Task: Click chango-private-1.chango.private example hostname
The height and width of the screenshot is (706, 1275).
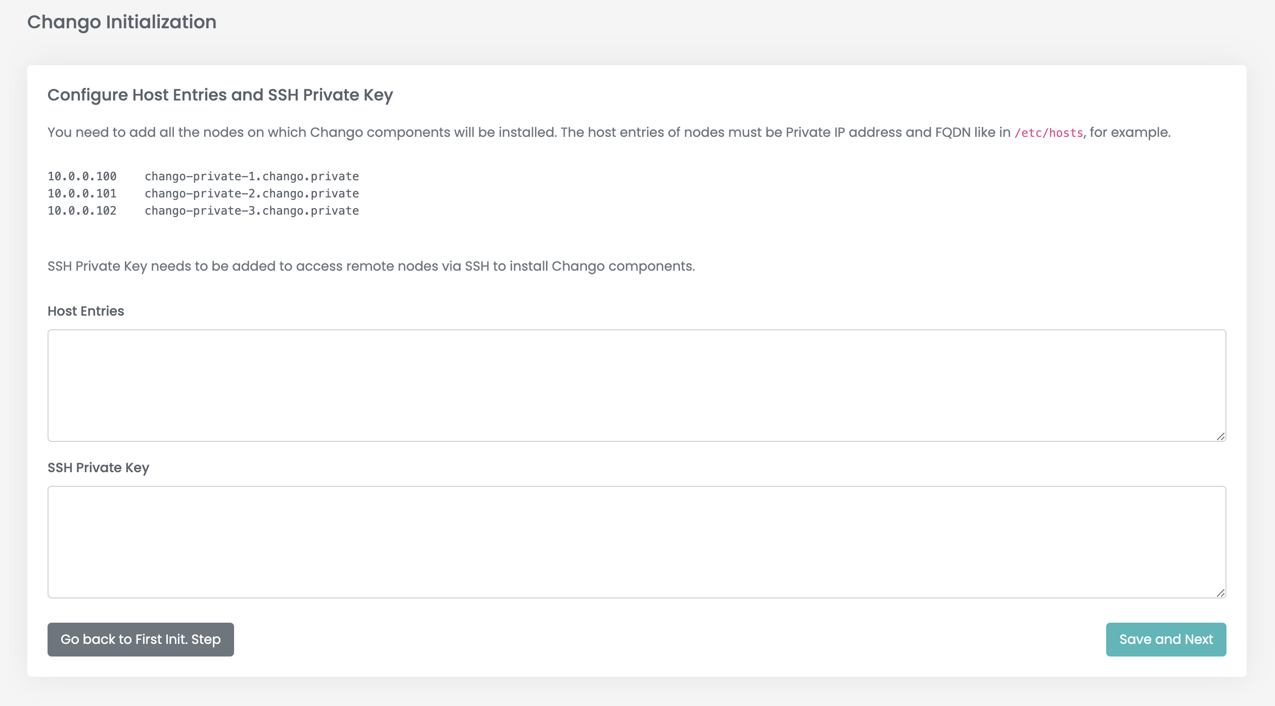Action: pos(252,176)
